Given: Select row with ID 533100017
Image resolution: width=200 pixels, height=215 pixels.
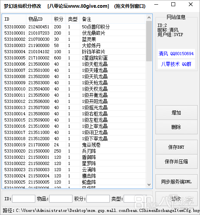Looking at the screenshot, I should (x=74, y=132).
